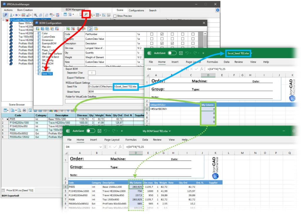Click the save configuration disk icon in BOM Configuration

tap(47, 29)
